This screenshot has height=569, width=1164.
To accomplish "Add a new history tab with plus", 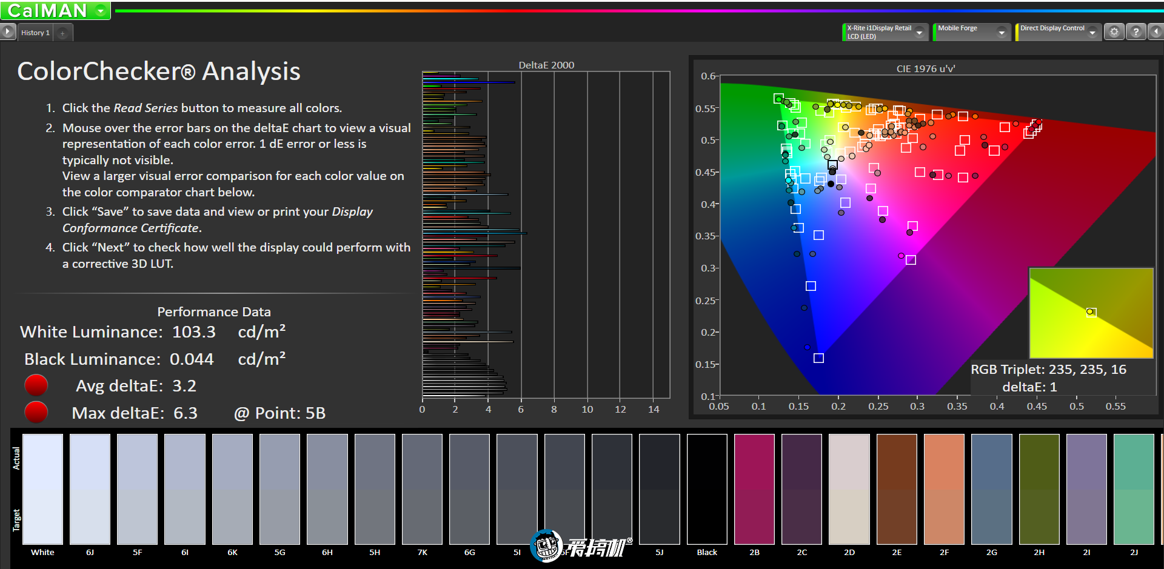I will [x=62, y=33].
